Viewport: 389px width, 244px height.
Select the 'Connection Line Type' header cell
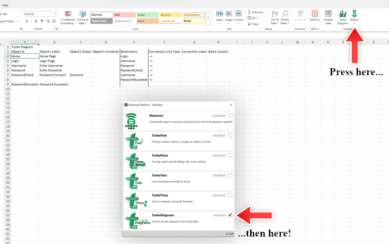point(164,52)
